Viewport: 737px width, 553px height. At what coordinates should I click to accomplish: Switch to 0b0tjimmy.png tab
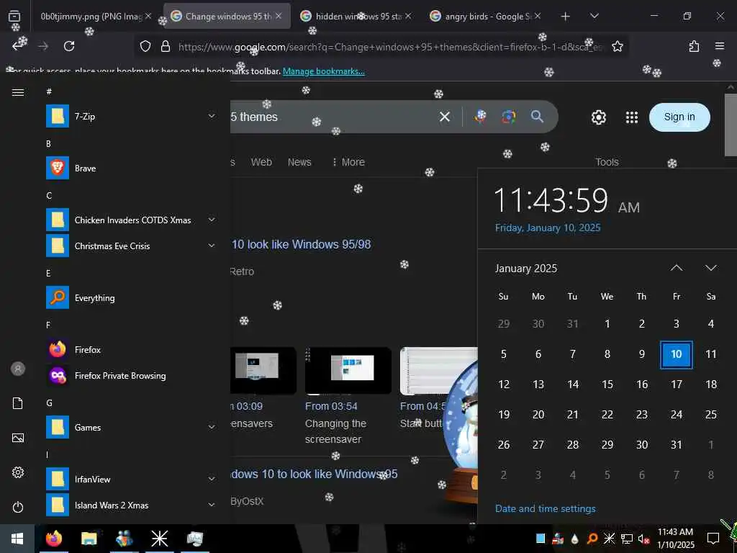tap(91, 17)
